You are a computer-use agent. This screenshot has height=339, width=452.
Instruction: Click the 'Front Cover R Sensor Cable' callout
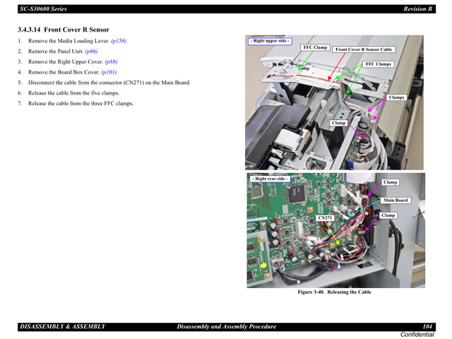(x=364, y=50)
